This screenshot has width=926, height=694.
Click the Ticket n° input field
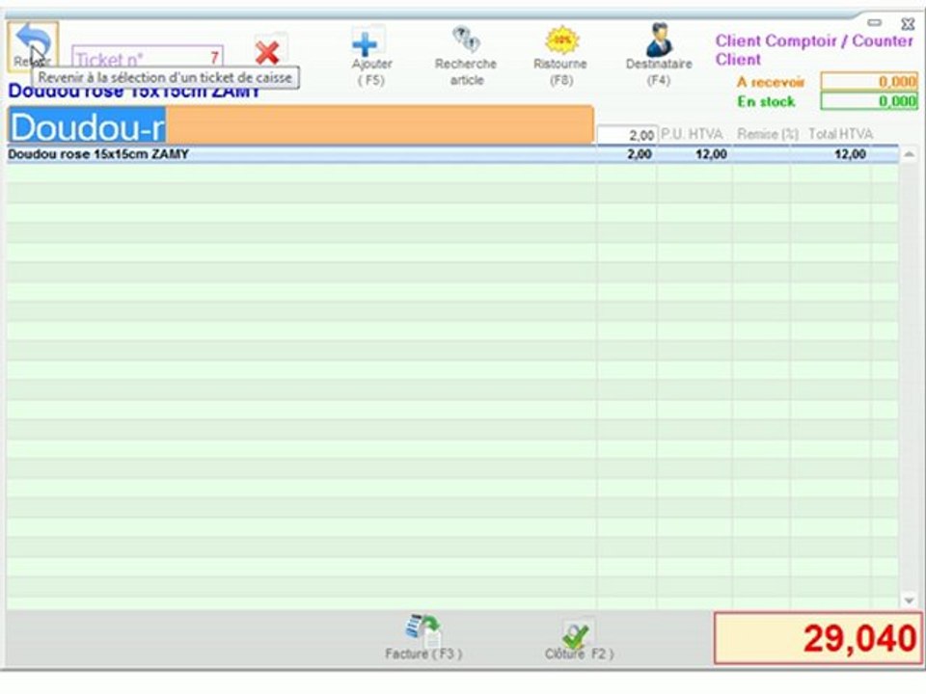(148, 57)
